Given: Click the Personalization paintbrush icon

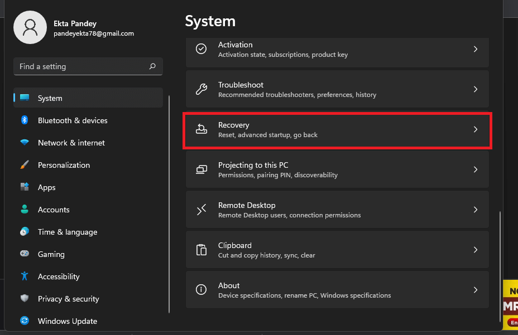Looking at the screenshot, I should [x=25, y=165].
